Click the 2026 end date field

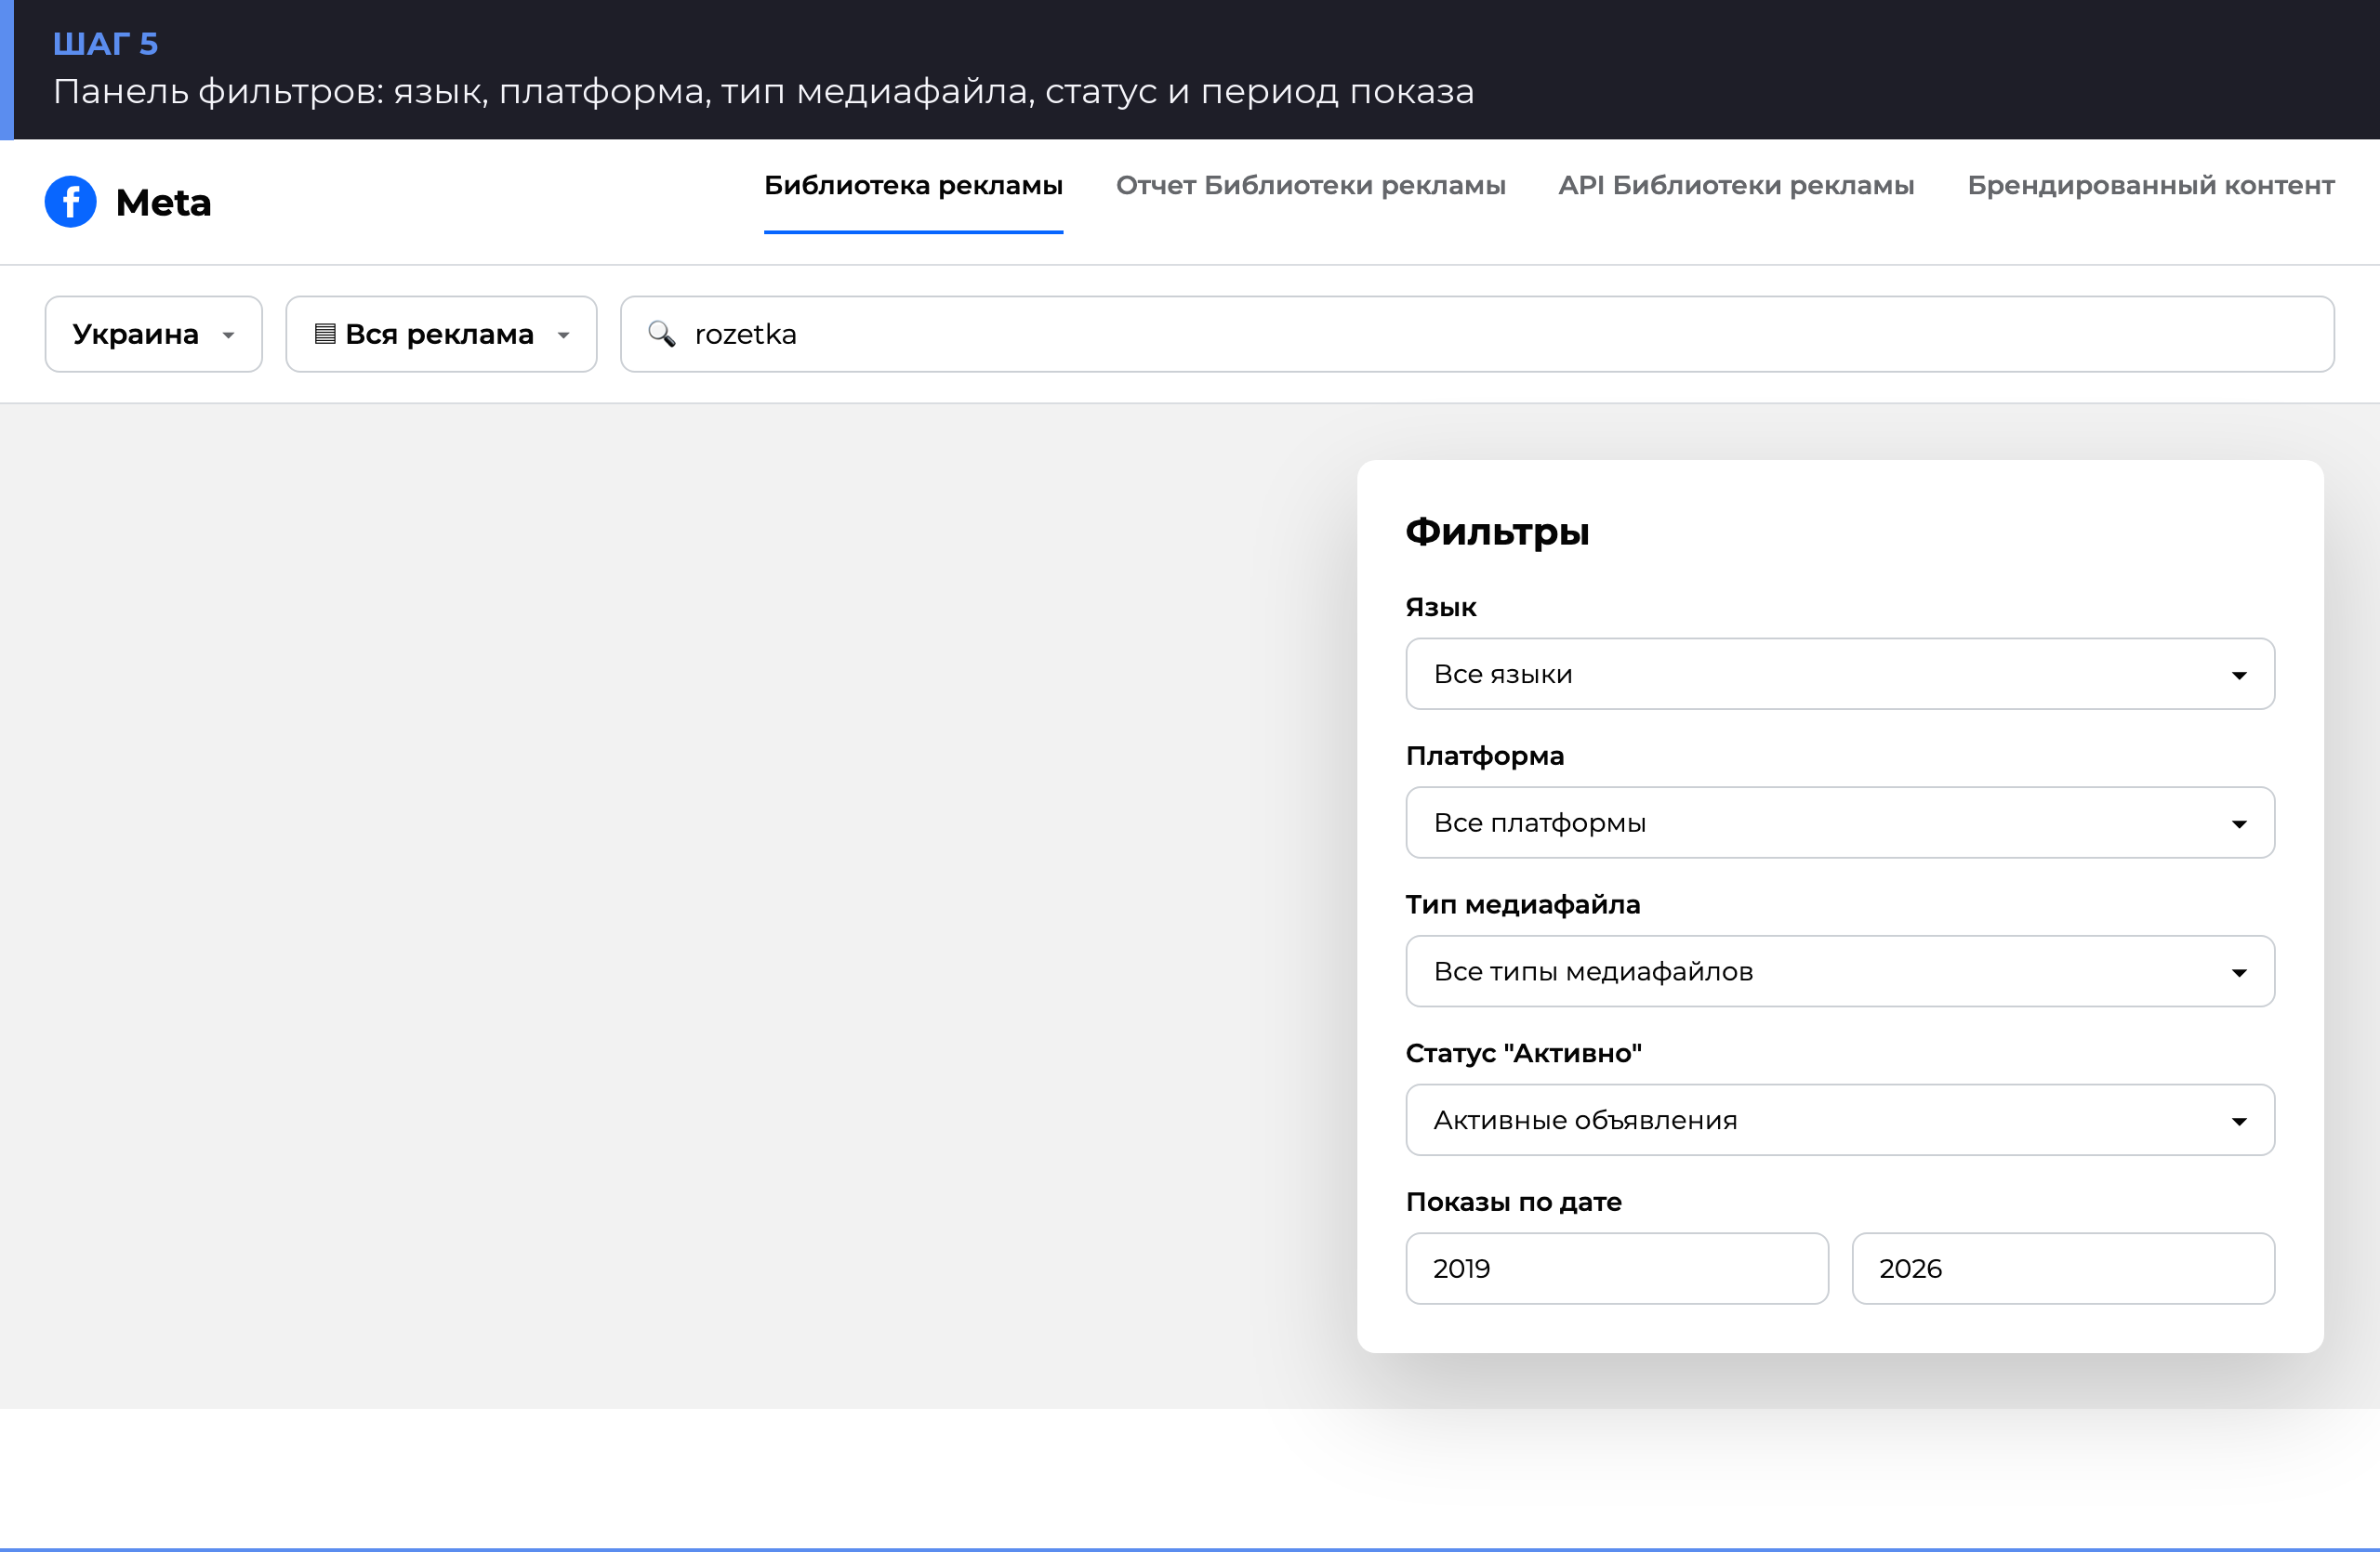click(x=2063, y=1269)
